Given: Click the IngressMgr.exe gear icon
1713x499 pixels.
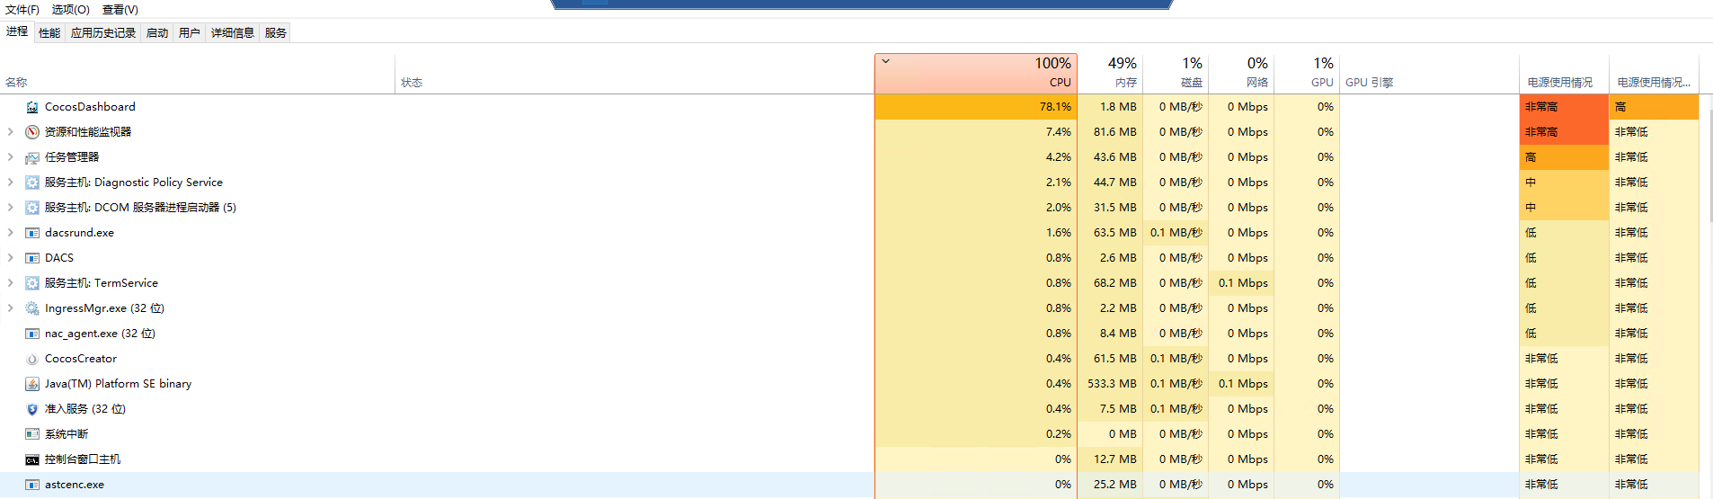Looking at the screenshot, I should click(32, 308).
